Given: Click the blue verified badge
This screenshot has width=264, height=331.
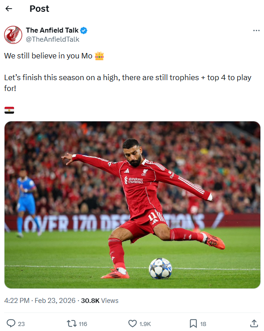Looking at the screenshot, I should [84, 30].
